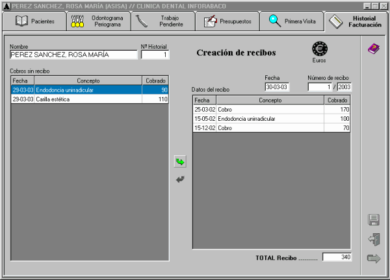Open the Pacientes tab
The width and height of the screenshot is (390, 280).
point(34,21)
